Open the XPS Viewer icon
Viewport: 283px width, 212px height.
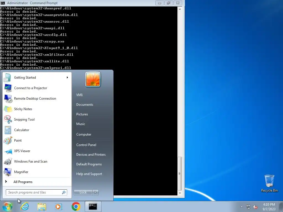[x=8, y=151]
